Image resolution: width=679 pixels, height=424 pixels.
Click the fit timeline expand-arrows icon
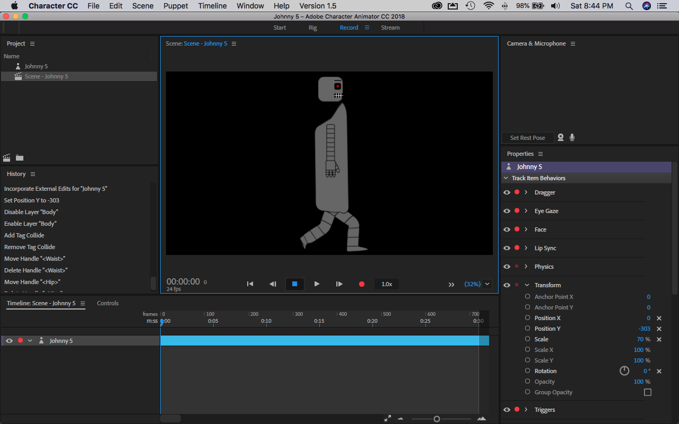point(388,418)
